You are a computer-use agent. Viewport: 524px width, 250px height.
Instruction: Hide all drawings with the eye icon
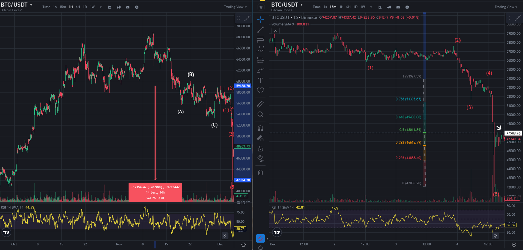tap(260, 158)
